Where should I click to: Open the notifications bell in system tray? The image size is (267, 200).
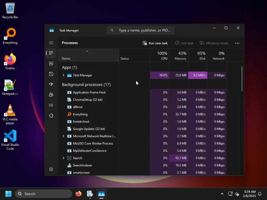coord(260,194)
